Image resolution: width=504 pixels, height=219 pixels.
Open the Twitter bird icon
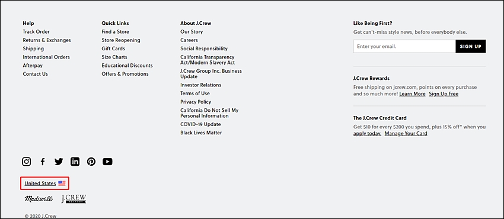[59, 162]
